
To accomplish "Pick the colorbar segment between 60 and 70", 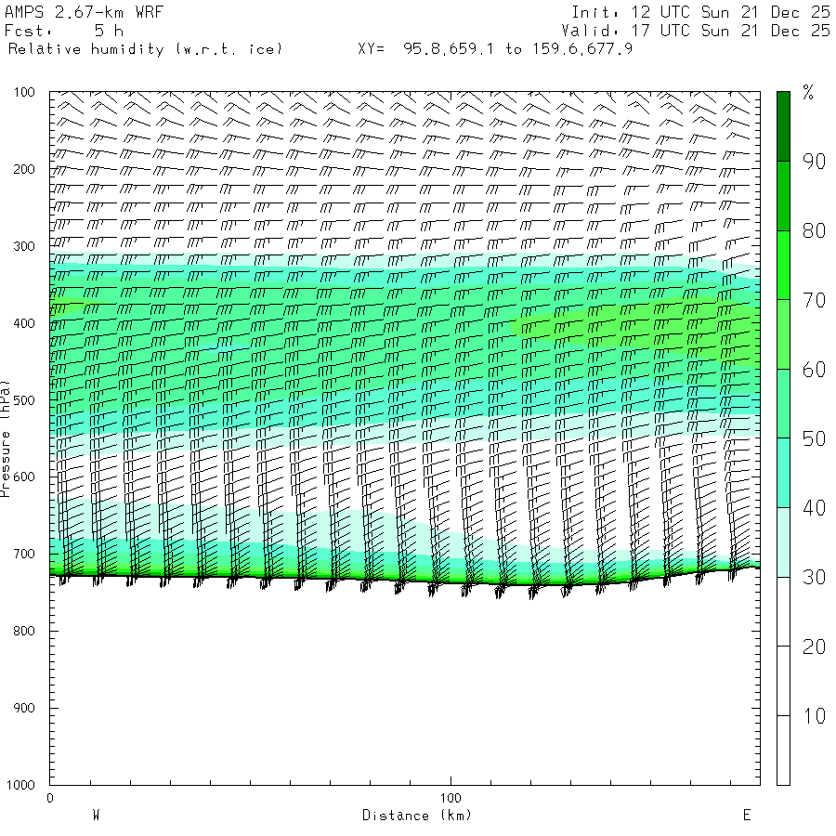I will tap(783, 333).
